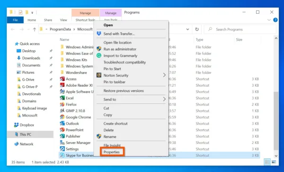Click the Norton Security icon in menu
Screen dimensions: 284x172
(x=99, y=75)
